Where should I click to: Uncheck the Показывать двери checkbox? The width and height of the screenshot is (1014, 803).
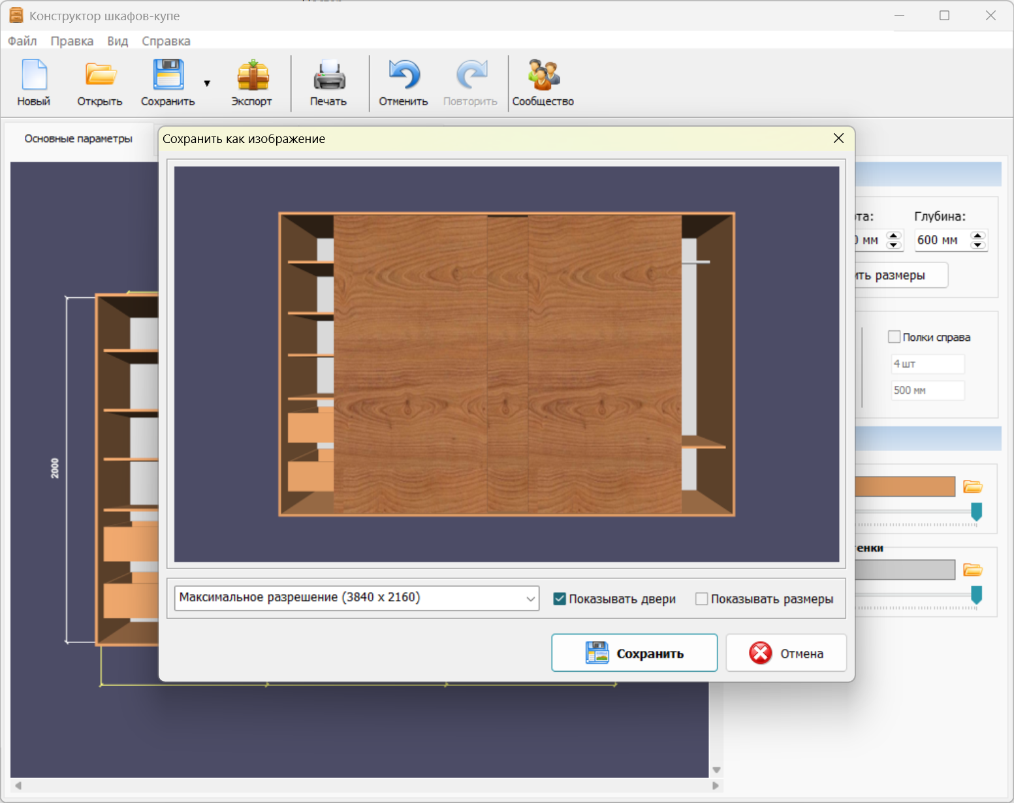[560, 599]
